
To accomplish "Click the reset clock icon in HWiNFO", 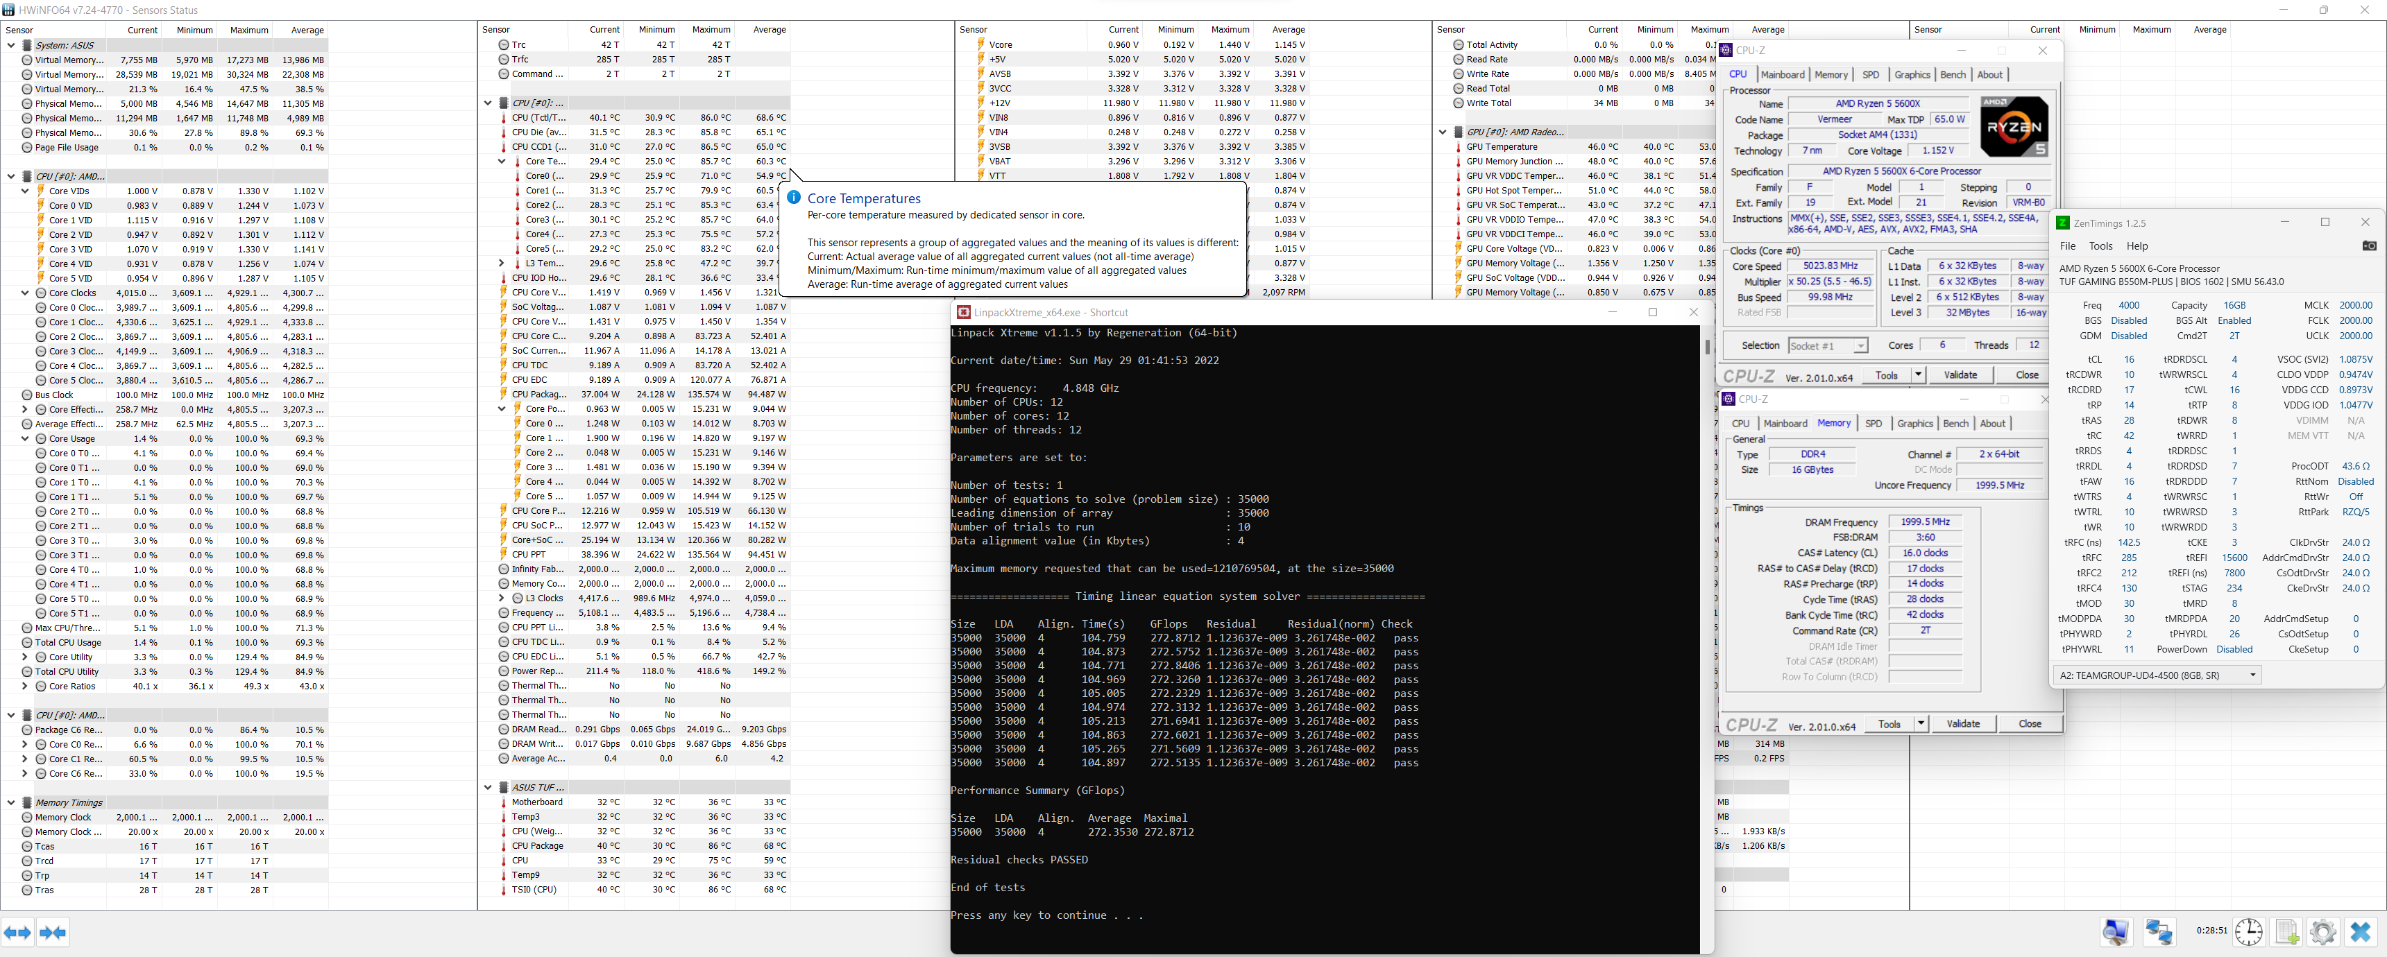I will tap(2249, 931).
